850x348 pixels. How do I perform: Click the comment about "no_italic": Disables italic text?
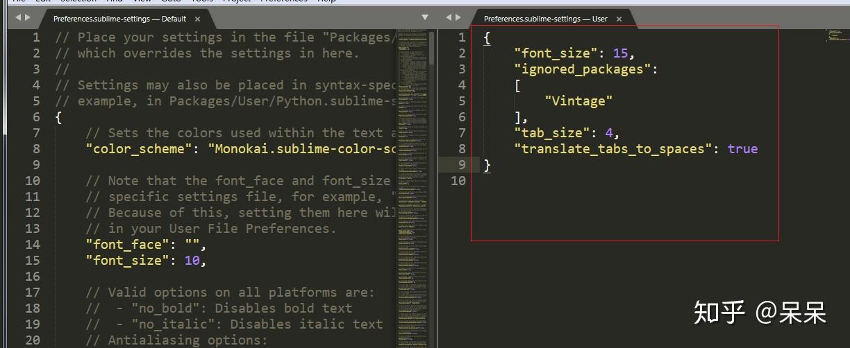(234, 324)
